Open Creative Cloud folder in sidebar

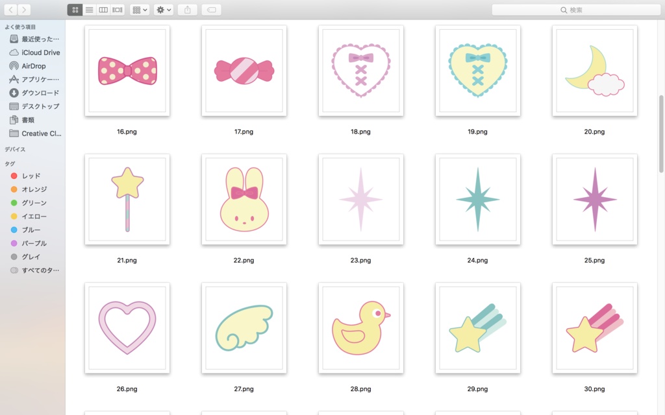(x=35, y=134)
